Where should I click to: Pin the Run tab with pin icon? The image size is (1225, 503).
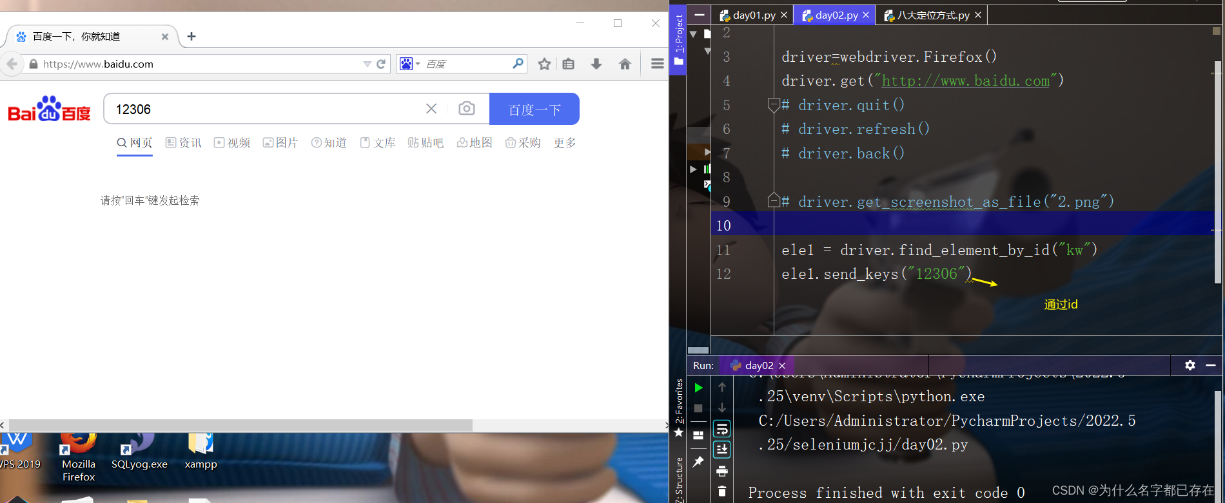pos(698,461)
